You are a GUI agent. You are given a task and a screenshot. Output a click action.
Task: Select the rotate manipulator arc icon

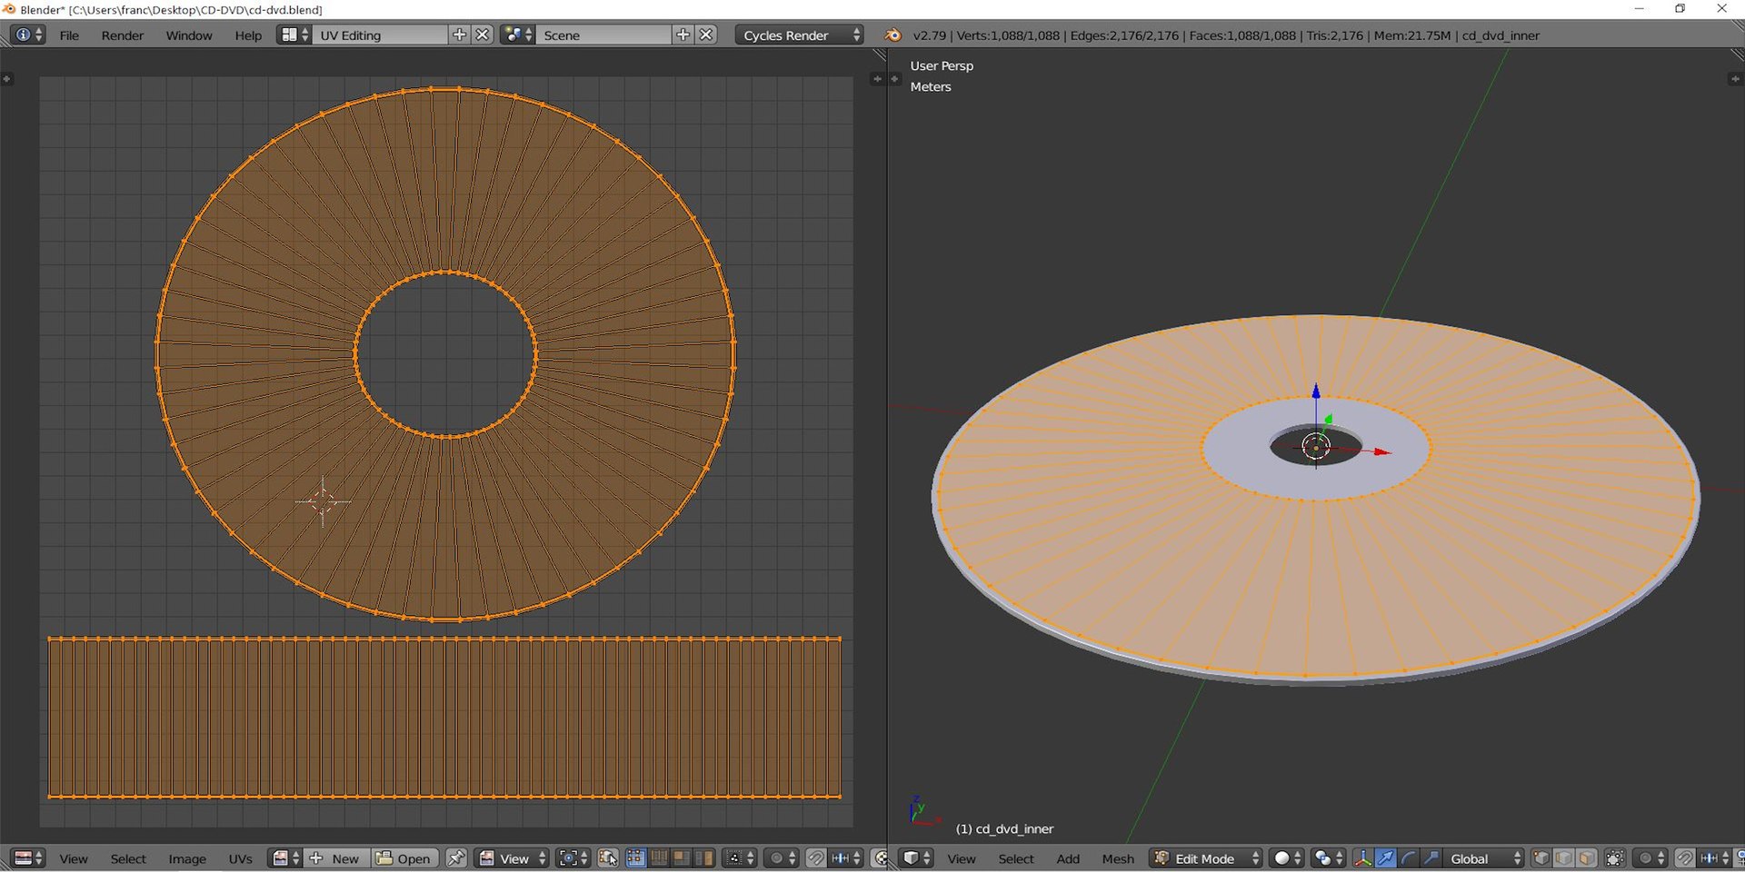point(1408,858)
